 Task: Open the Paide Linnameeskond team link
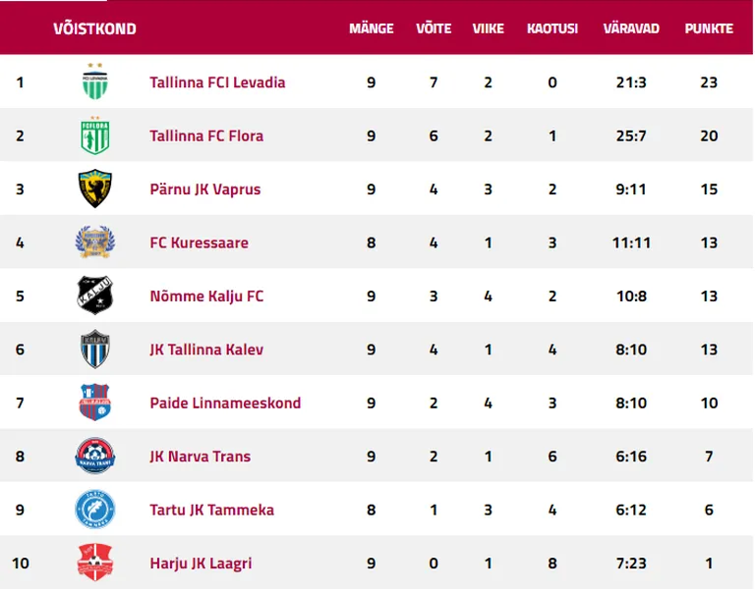225,403
